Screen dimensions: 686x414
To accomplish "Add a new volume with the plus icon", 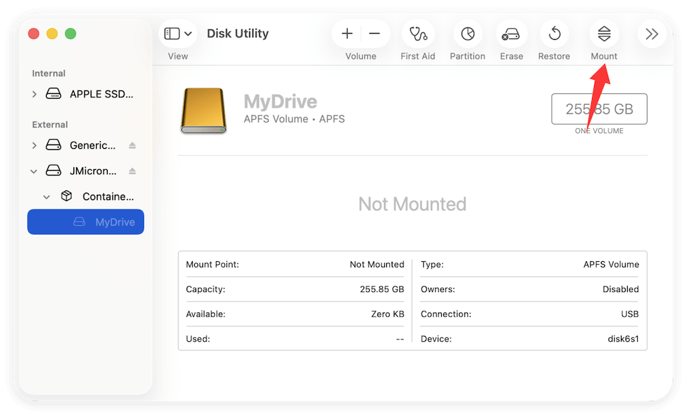I will (346, 33).
